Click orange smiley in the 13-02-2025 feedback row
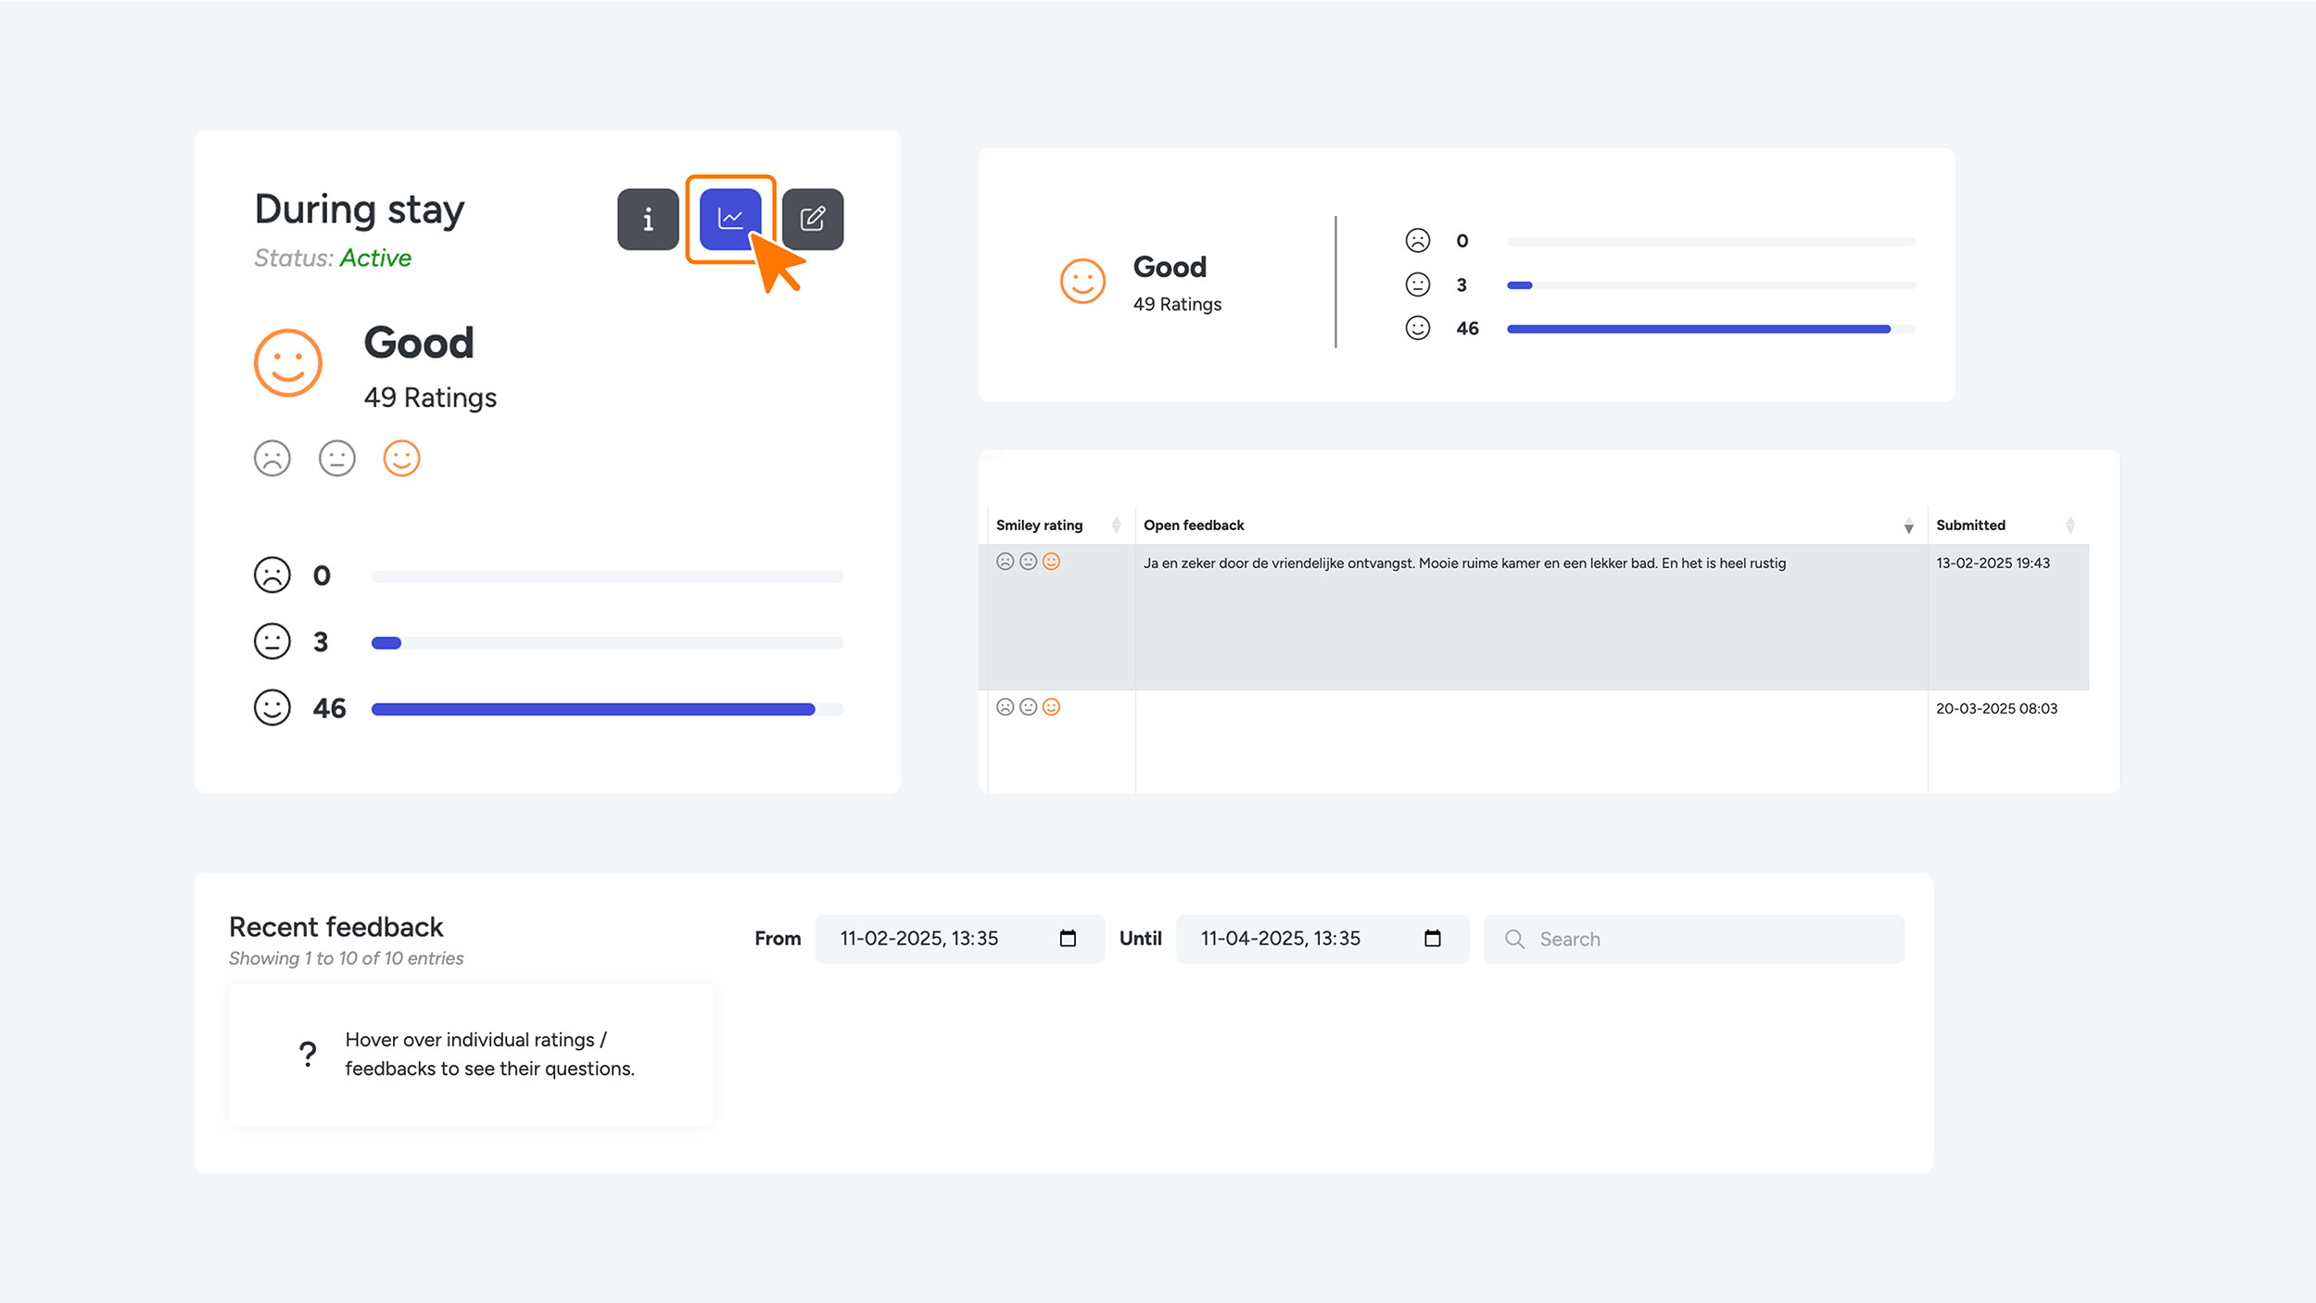 (x=1051, y=562)
